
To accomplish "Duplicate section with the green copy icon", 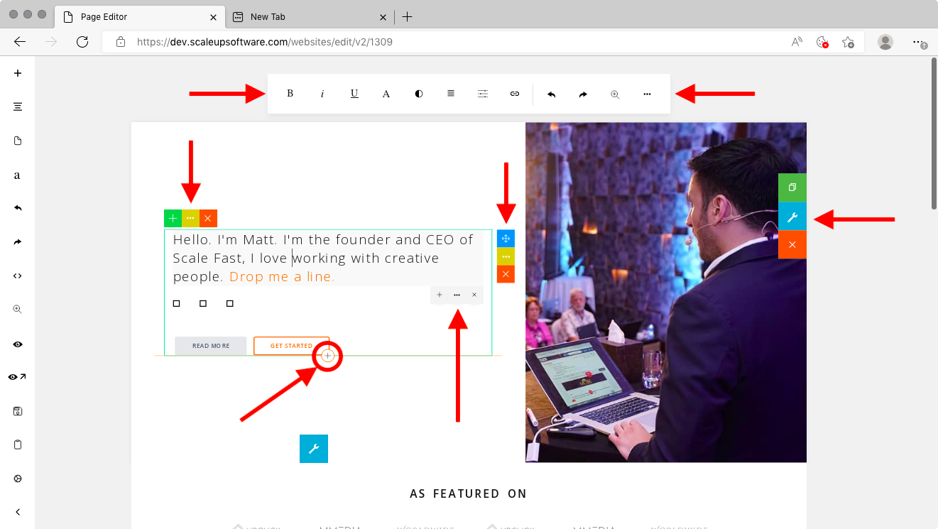I will (x=792, y=187).
